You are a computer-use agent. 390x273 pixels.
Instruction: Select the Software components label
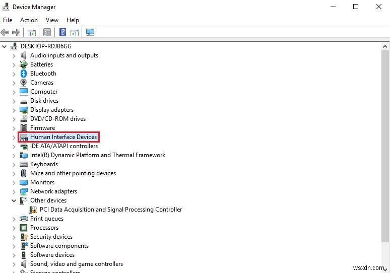(x=59, y=246)
